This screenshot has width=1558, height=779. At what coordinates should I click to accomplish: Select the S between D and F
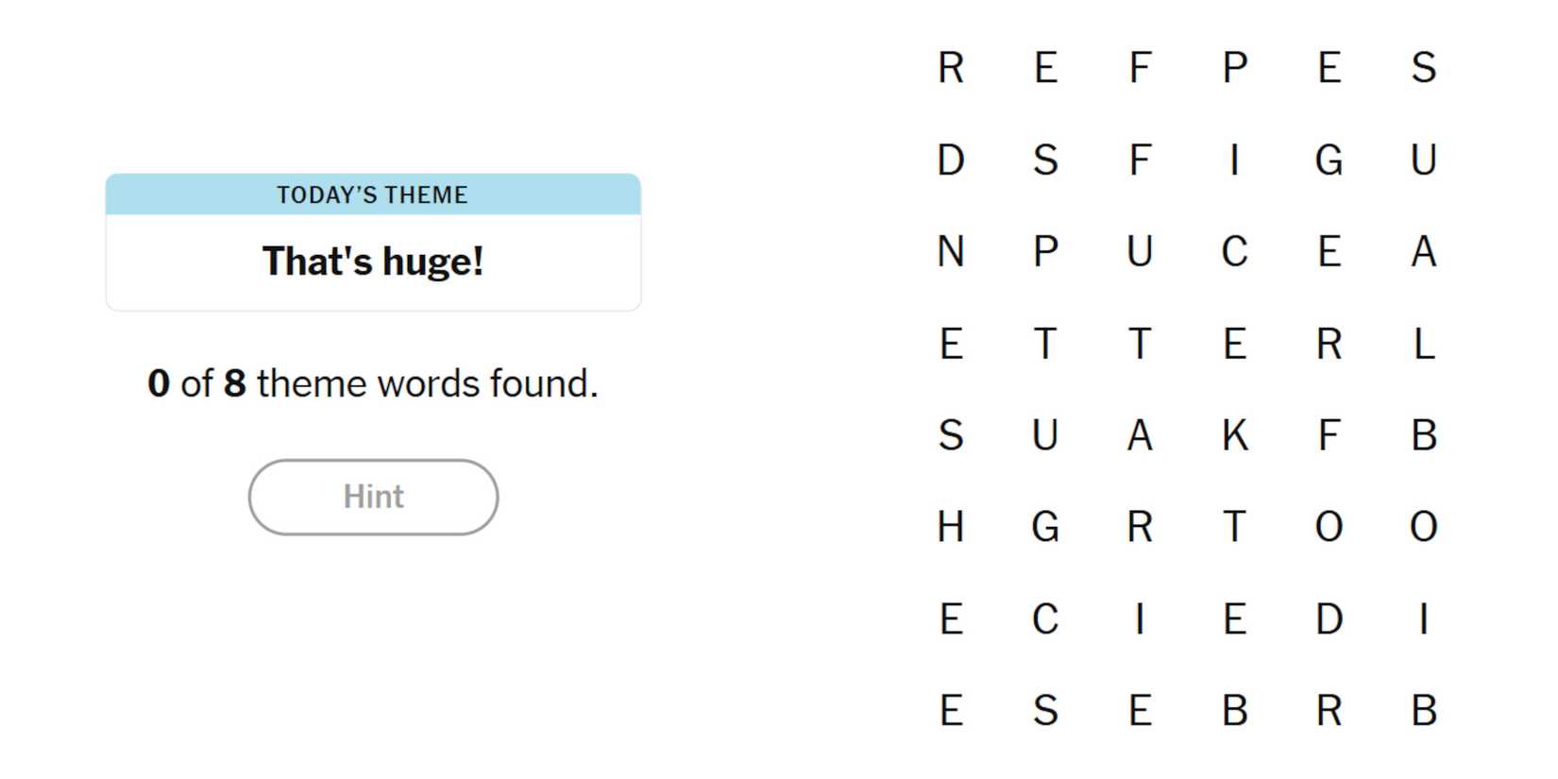point(1045,161)
